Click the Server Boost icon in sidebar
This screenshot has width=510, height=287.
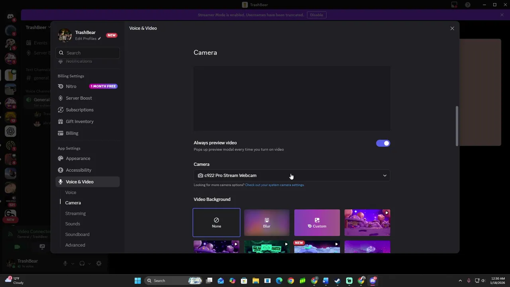click(61, 98)
